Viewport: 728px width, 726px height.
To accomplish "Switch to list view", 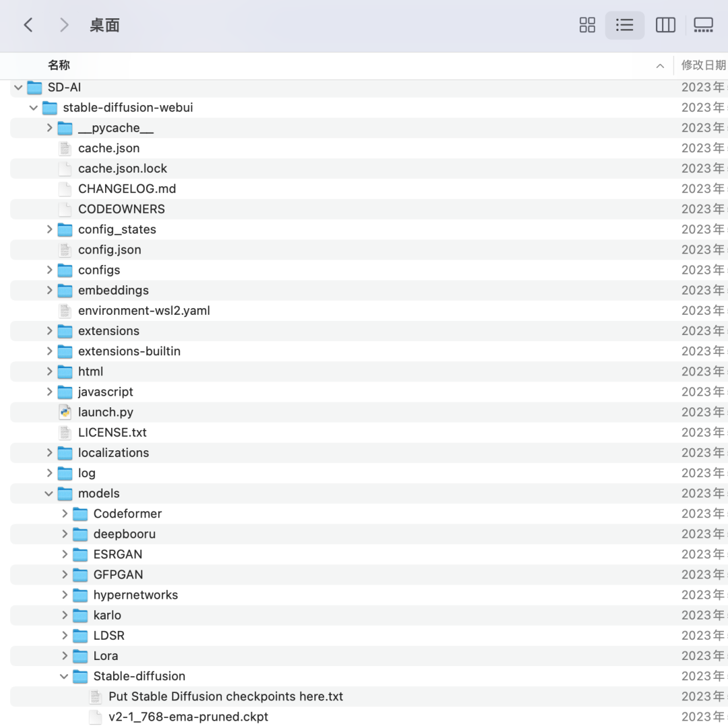I will pyautogui.click(x=624, y=25).
